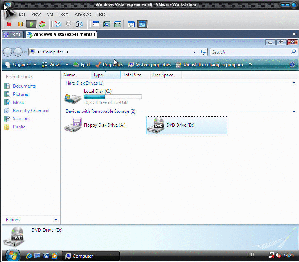This screenshot has width=299, height=262.
Task: Click the Views button
Action: (x=51, y=65)
